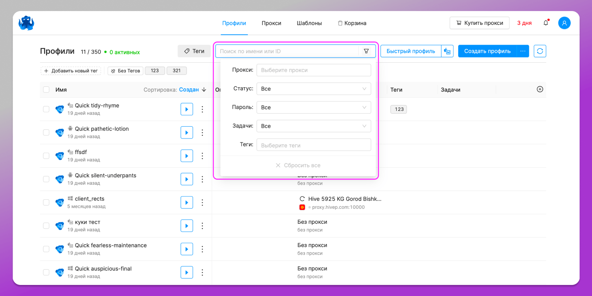
Task: Open the Выберите прокси selector
Action: tap(314, 70)
